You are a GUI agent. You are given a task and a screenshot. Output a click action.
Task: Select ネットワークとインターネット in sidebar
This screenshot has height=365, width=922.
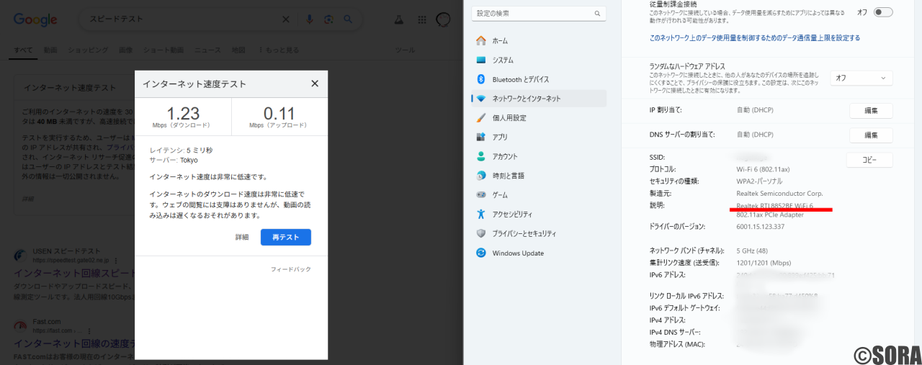pyautogui.click(x=539, y=99)
